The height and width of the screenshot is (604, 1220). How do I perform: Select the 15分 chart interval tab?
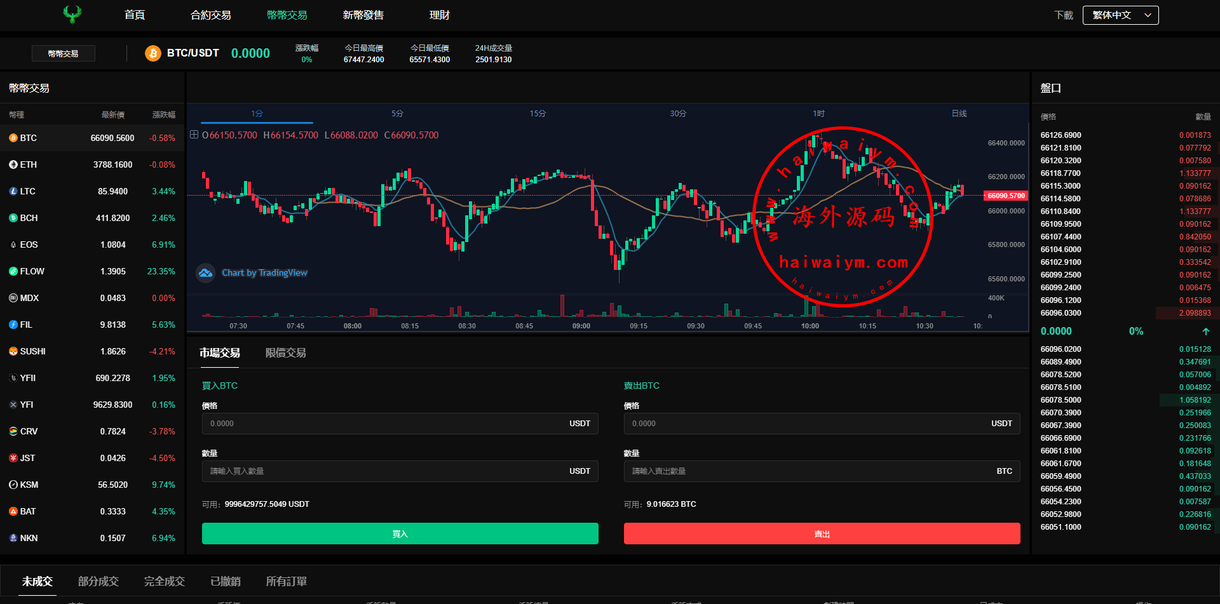(538, 114)
